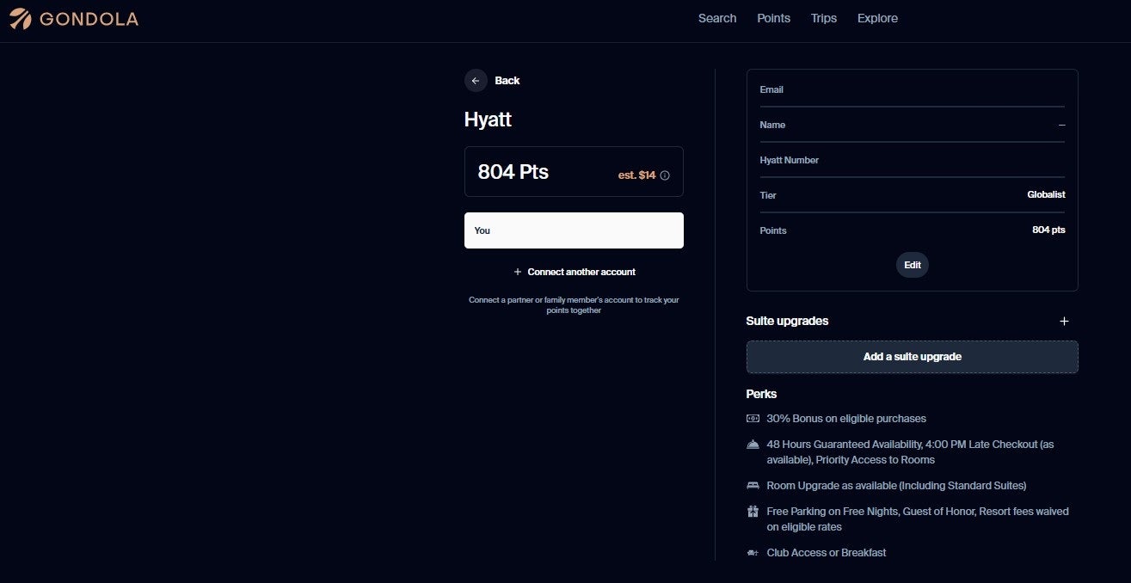Click the GONDOLA brand name text
This screenshot has width=1131, height=583.
click(x=89, y=19)
